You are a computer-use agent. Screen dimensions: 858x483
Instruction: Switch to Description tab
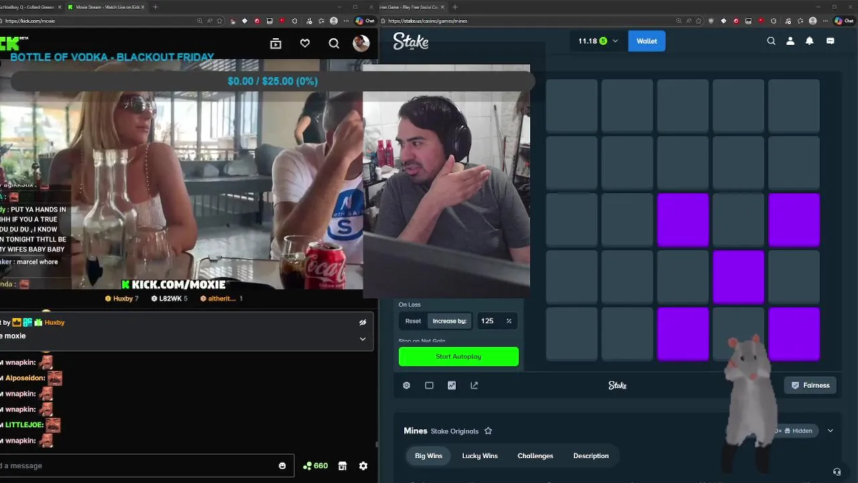[x=591, y=456]
